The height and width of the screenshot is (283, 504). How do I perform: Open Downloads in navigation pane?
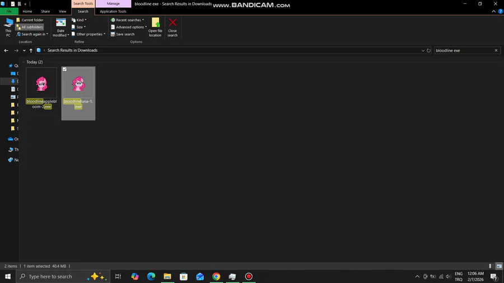point(13,81)
